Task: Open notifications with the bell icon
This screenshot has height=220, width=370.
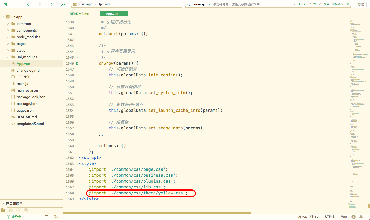Action: (361, 217)
